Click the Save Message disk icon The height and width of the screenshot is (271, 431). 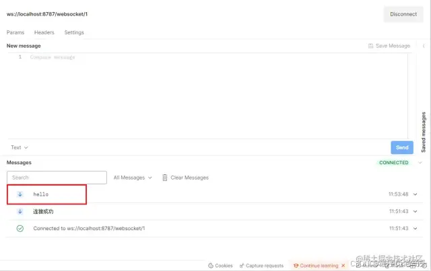(370, 46)
